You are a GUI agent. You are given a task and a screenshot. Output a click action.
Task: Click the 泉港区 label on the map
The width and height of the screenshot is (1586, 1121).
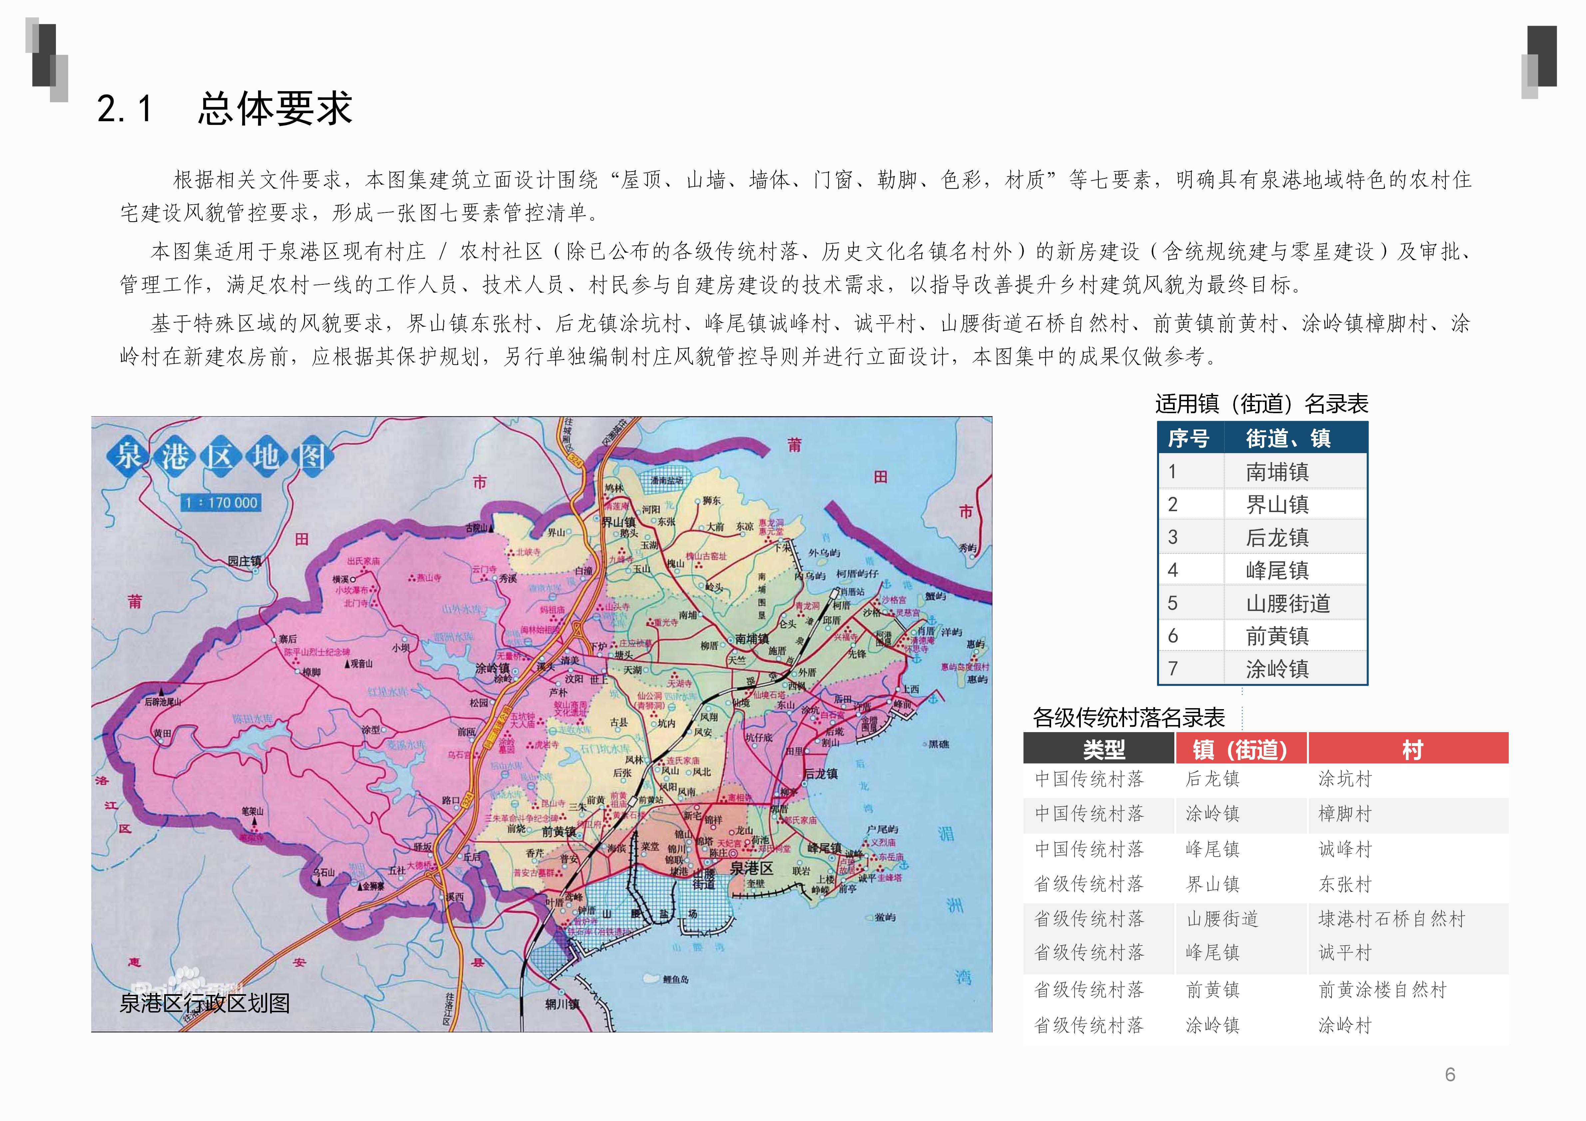coord(752,868)
